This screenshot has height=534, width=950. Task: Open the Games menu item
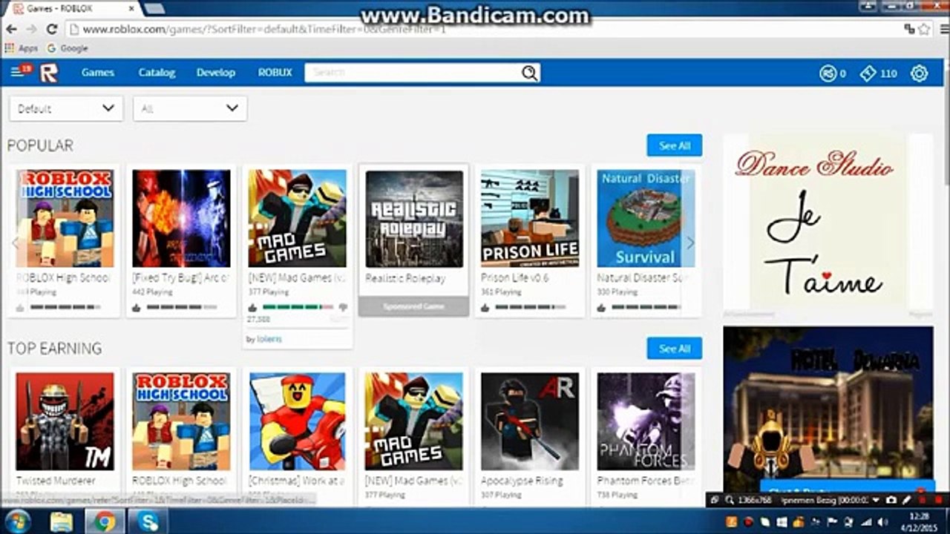coord(98,73)
